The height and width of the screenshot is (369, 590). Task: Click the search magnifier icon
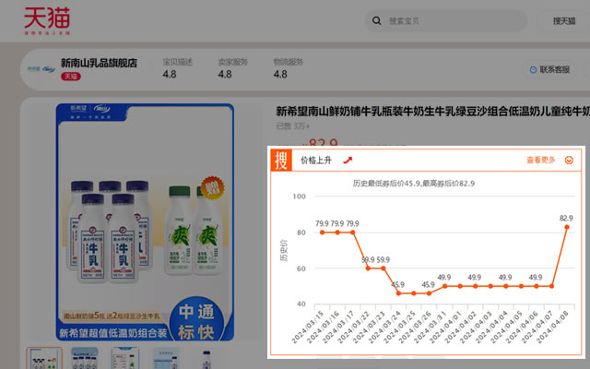click(x=377, y=20)
